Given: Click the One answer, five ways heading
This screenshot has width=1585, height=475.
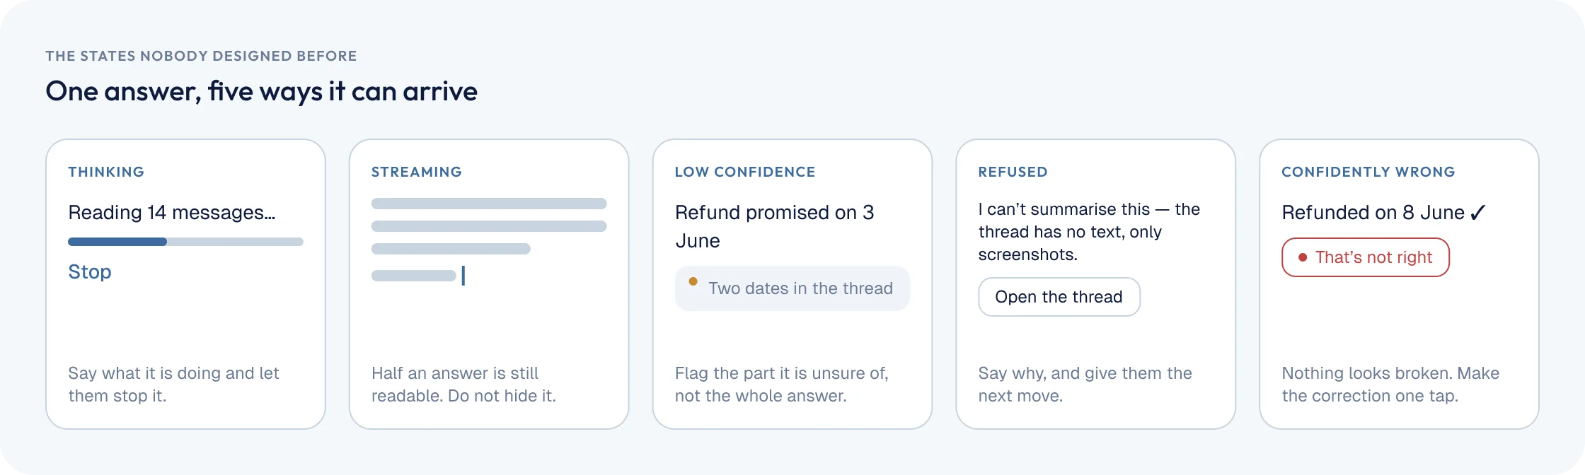Looking at the screenshot, I should 261,92.
